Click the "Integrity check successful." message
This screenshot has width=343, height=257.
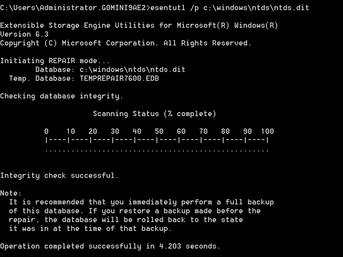pyautogui.click(x=59, y=176)
